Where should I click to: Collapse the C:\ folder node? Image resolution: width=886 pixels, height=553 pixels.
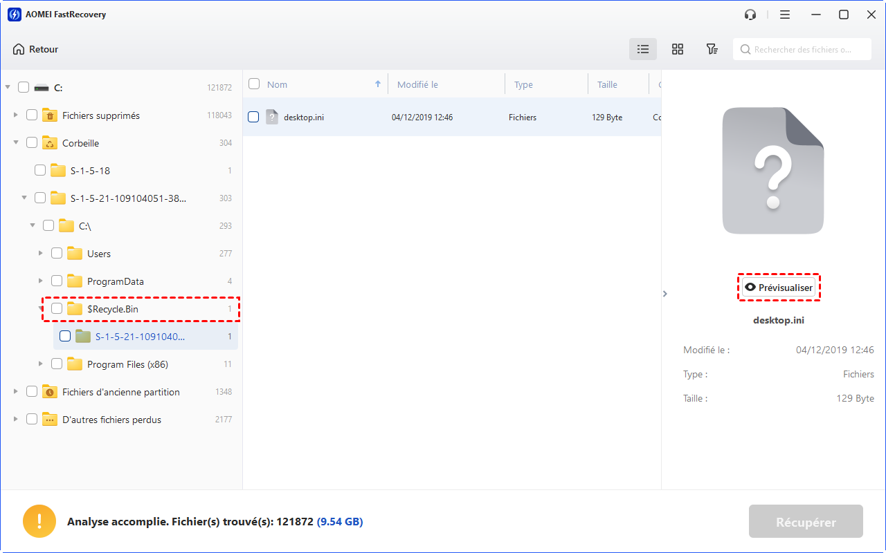[33, 226]
